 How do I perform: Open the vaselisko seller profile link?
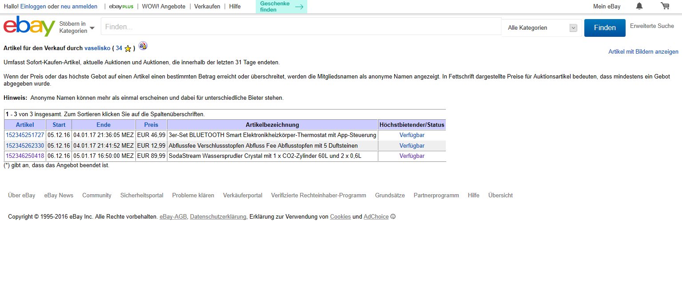pyautogui.click(x=97, y=48)
